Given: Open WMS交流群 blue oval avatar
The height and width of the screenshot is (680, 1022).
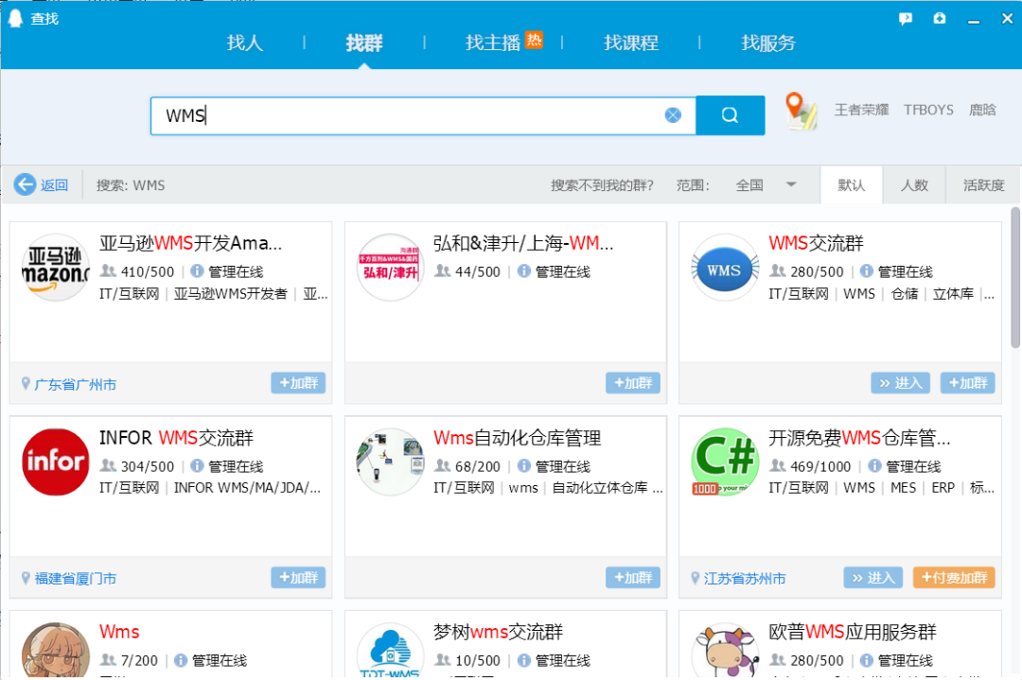Looking at the screenshot, I should (x=724, y=267).
